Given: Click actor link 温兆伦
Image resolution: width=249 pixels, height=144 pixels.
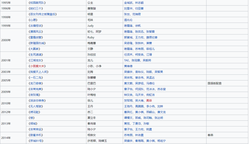Looking at the screenshot, I should [128, 20].
